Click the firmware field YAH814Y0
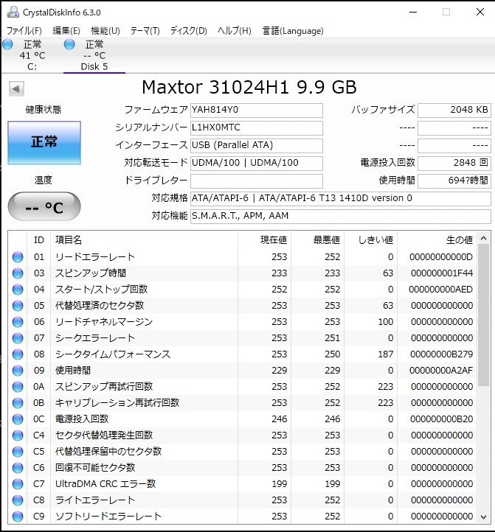 (256, 110)
